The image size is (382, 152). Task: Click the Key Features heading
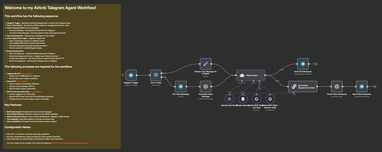13,105
